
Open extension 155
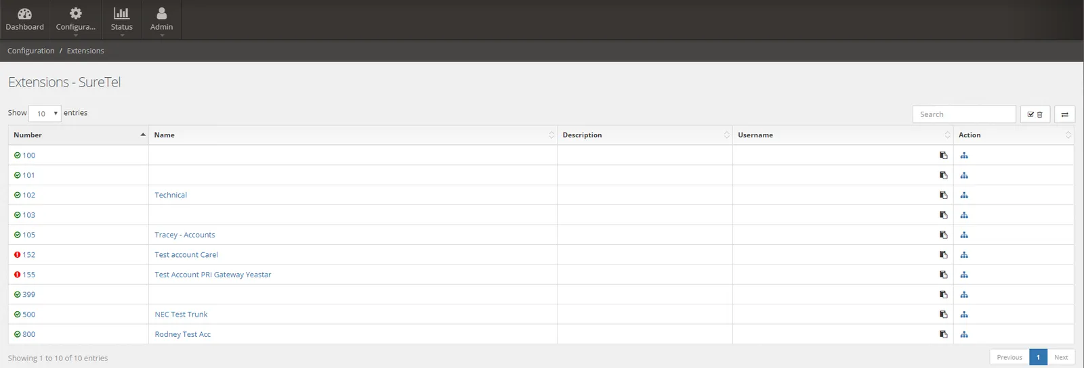(28, 275)
